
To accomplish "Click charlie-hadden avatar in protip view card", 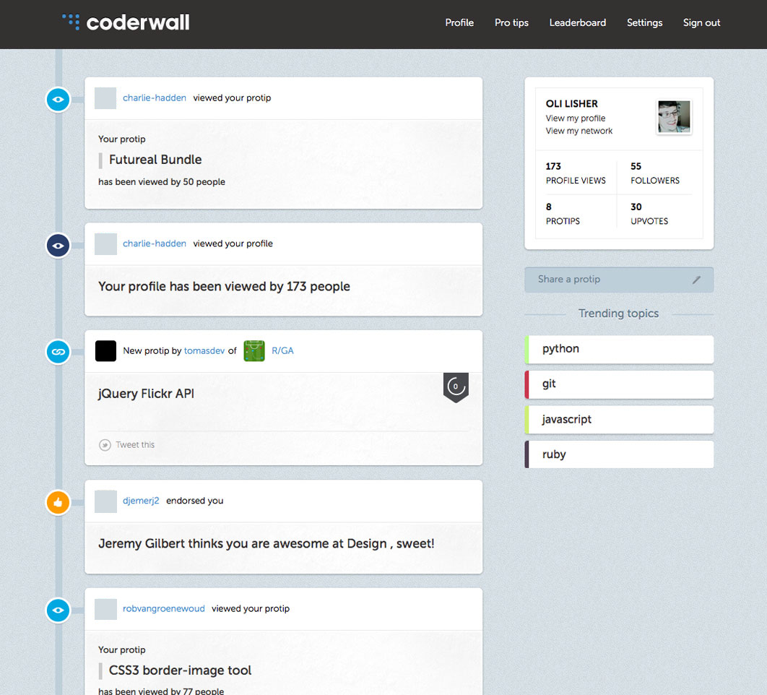I will pos(105,98).
